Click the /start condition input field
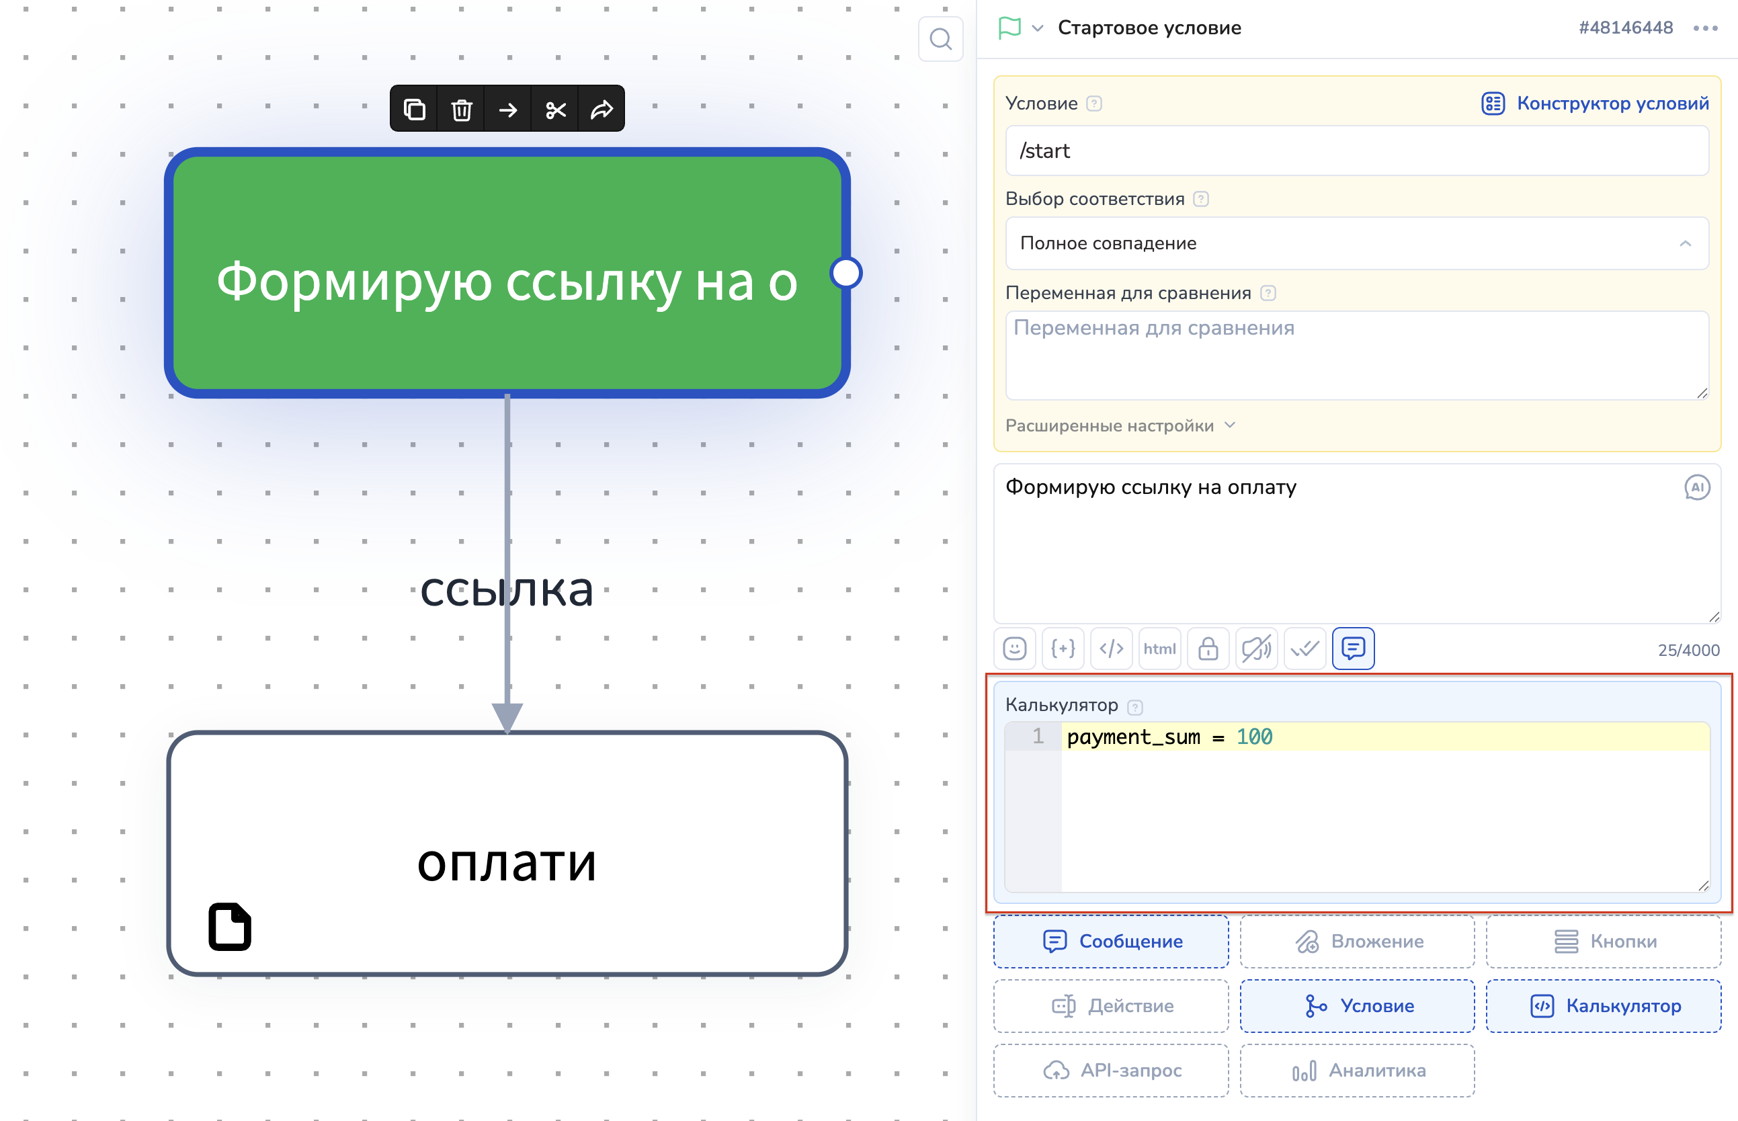The image size is (1738, 1121). (x=1357, y=151)
